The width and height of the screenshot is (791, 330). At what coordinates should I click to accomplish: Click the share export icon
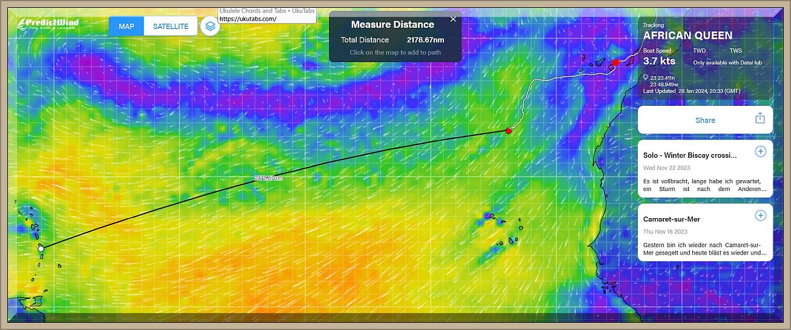(760, 119)
